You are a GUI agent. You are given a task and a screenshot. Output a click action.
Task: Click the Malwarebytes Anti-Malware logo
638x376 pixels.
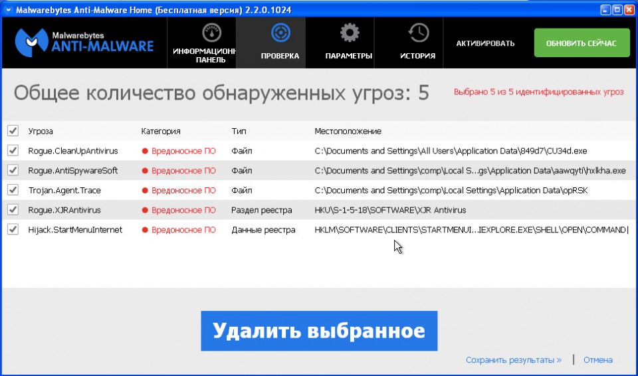click(x=84, y=43)
